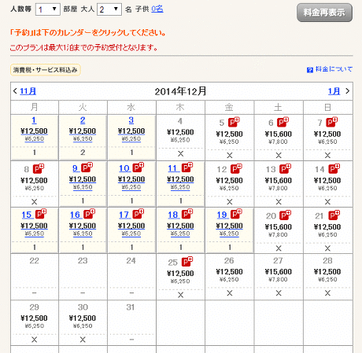Select December 10 date link
Screen dimensions: 362x353
[124, 168]
